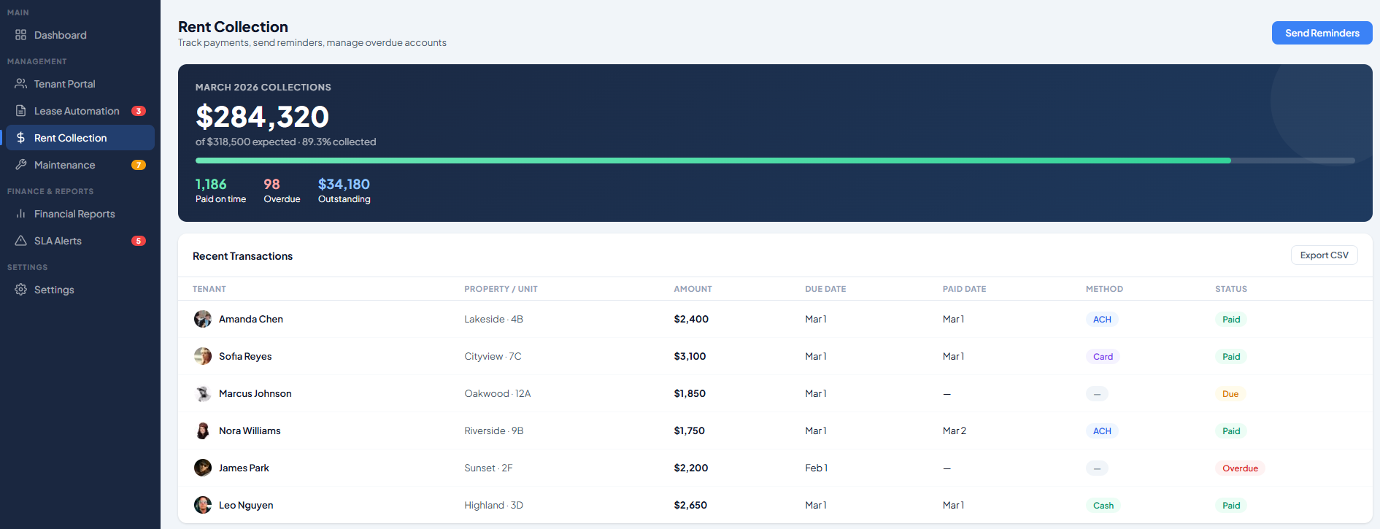1380x529 pixels.
Task: Click the $34,180 Outstanding stat
Action: pyautogui.click(x=344, y=190)
